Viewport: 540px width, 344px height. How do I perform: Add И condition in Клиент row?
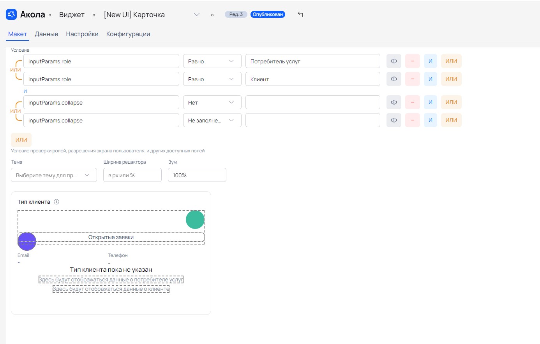coord(431,79)
